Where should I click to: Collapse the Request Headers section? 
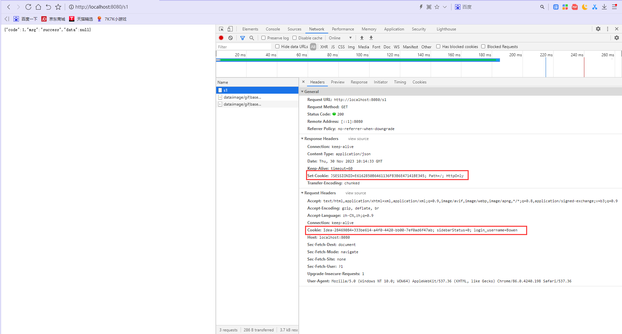(302, 193)
